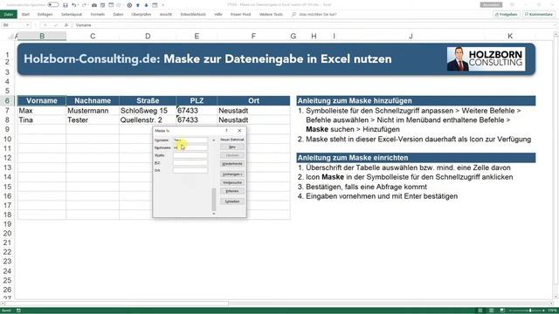Select the cell containing Schloßweg 15
Image resolution: width=559 pixels, height=314 pixels.
point(148,111)
